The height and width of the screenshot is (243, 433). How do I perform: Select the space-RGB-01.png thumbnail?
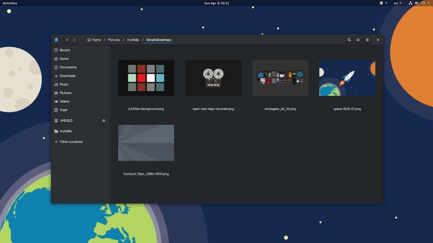coord(347,78)
